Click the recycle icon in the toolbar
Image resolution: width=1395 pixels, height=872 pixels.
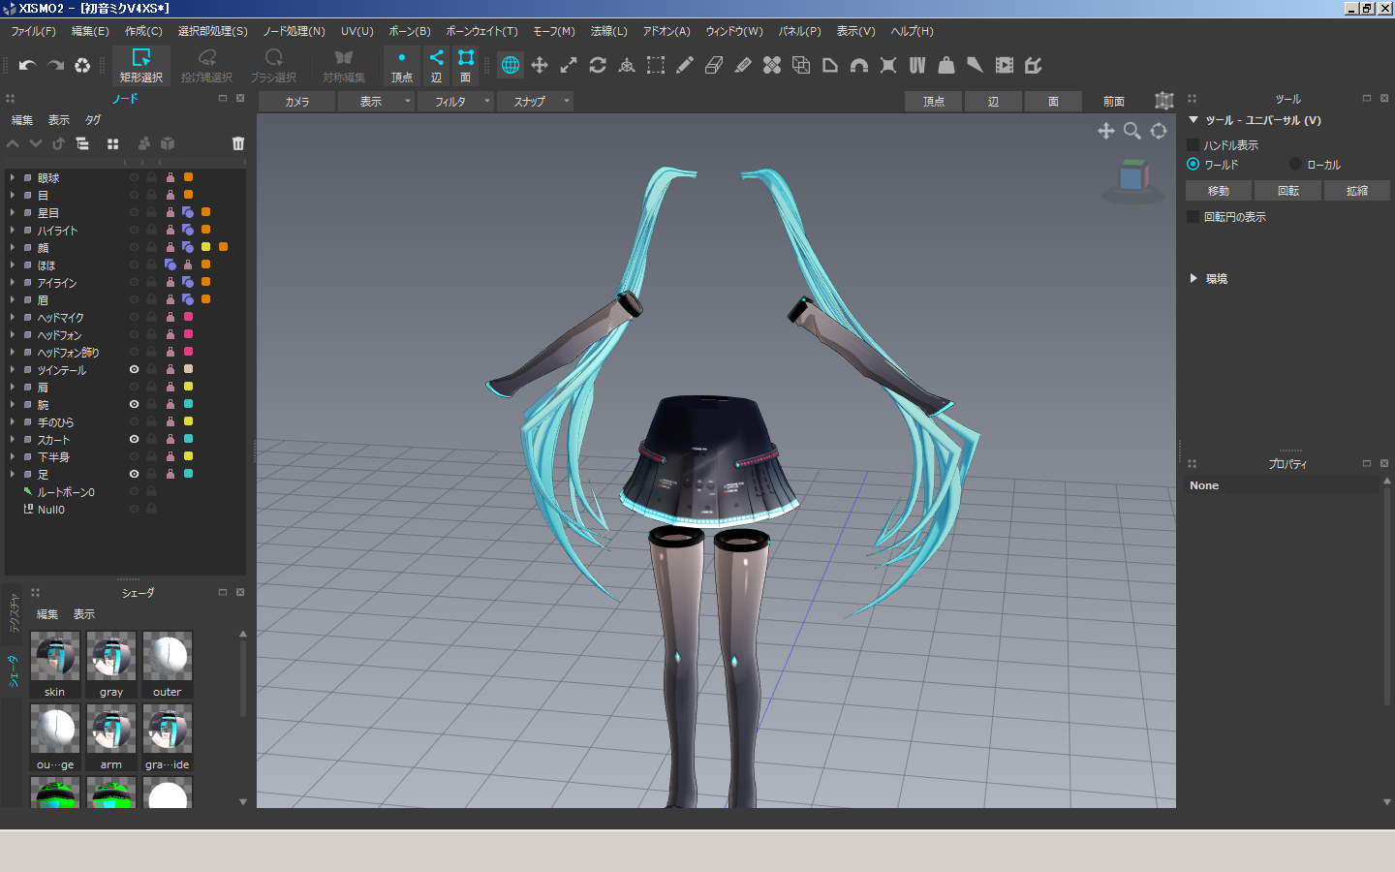tap(82, 65)
